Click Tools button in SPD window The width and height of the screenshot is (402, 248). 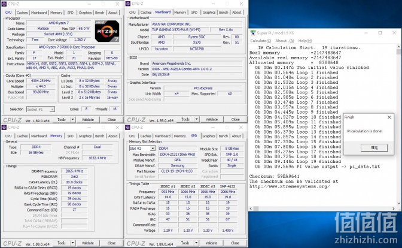pyautogui.click(x=185, y=243)
